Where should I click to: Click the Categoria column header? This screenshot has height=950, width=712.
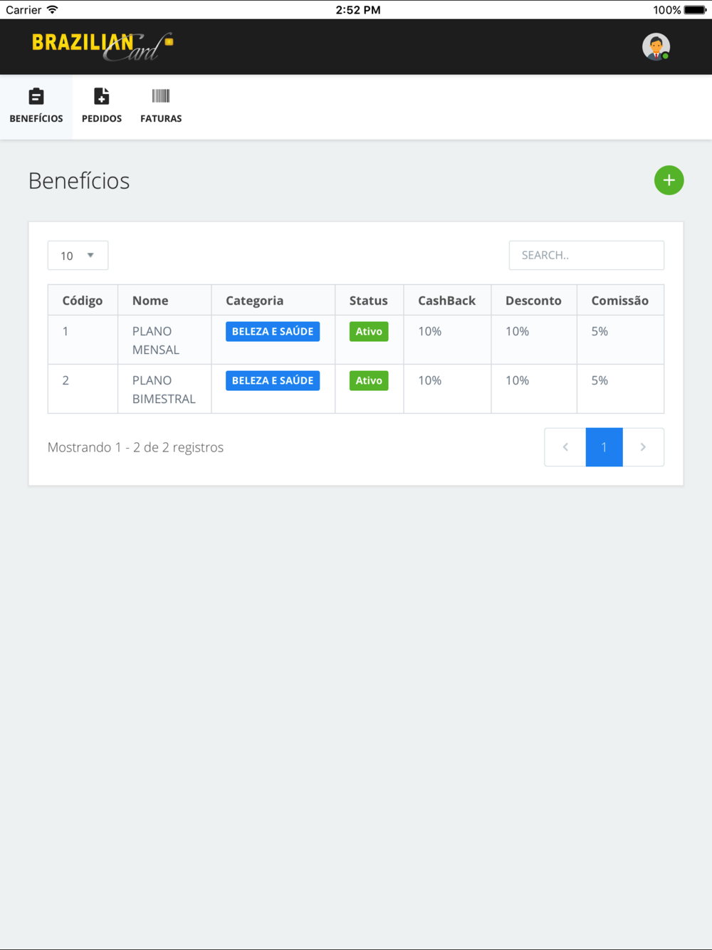coord(254,301)
